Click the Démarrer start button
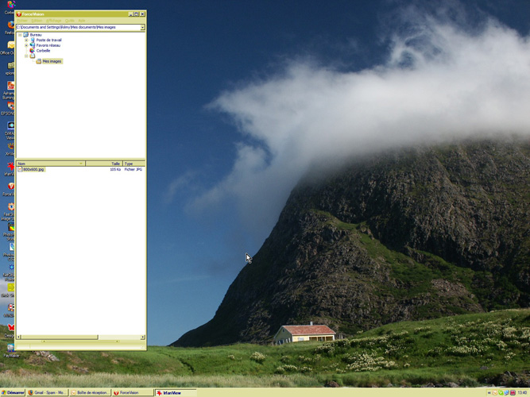Screen dimensions: 530x397 13,392
